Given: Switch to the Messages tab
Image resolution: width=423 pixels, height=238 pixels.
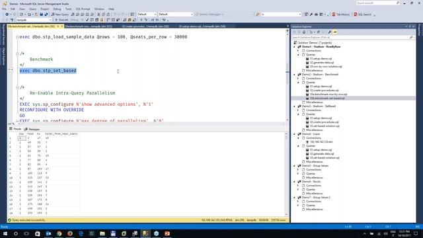Looking at the screenshot, I should [32, 130].
